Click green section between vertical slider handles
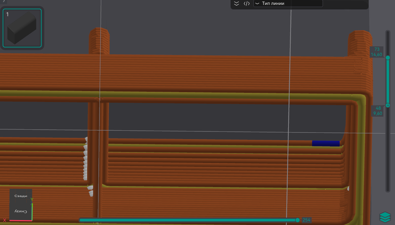The image size is (395, 225). (x=388, y=81)
